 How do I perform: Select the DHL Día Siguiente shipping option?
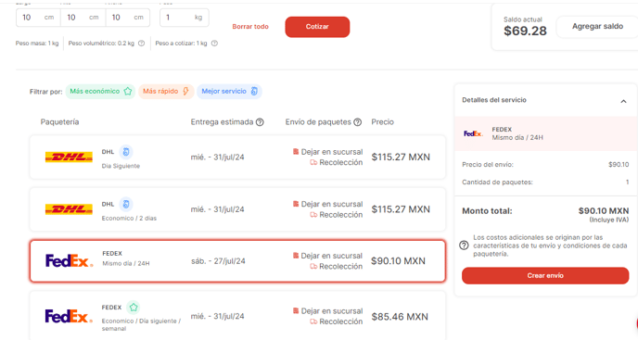237,157
